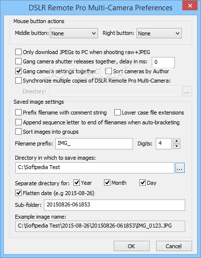Uncheck the Year separate directory option
Viewport: 201px width, 258px height.
tap(76, 183)
